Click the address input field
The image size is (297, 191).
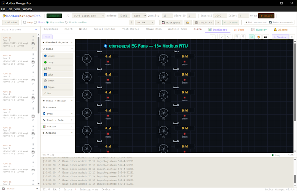(x=124, y=16)
